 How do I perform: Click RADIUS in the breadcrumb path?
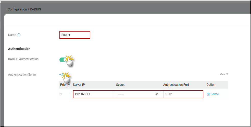pos(36,9)
